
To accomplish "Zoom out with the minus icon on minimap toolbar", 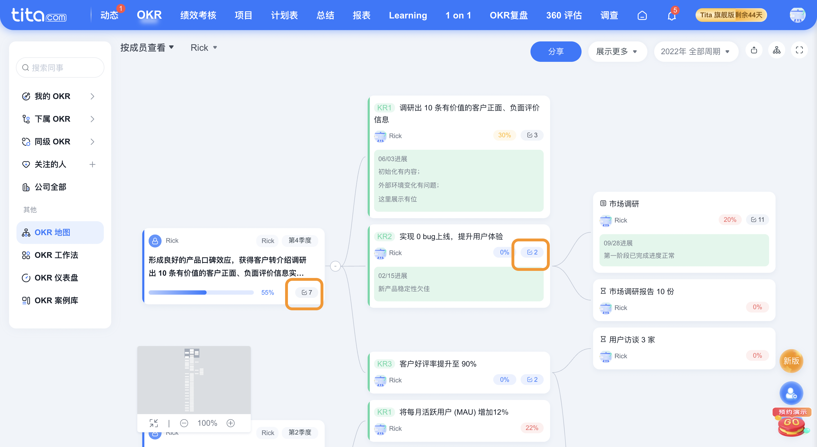I will tap(184, 423).
